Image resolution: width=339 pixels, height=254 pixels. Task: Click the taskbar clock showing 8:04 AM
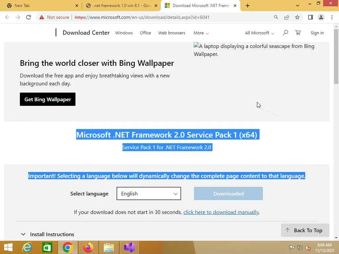click(x=324, y=247)
